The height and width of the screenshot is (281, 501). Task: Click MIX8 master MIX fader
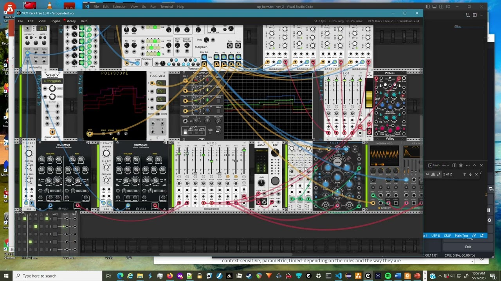[x=244, y=150]
